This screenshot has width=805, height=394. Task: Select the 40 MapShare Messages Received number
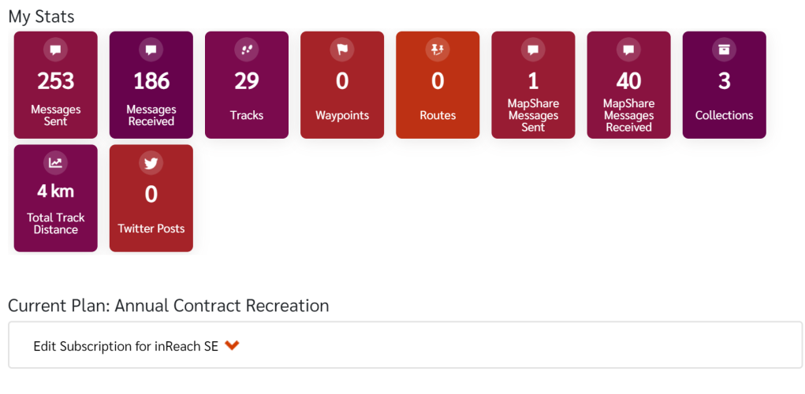point(628,81)
